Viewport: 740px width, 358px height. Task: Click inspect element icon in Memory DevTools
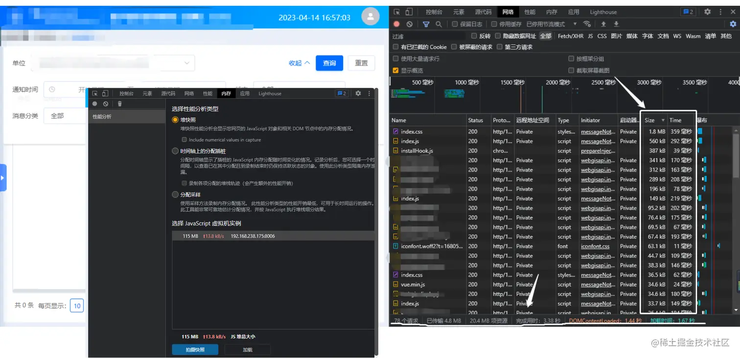coord(95,93)
